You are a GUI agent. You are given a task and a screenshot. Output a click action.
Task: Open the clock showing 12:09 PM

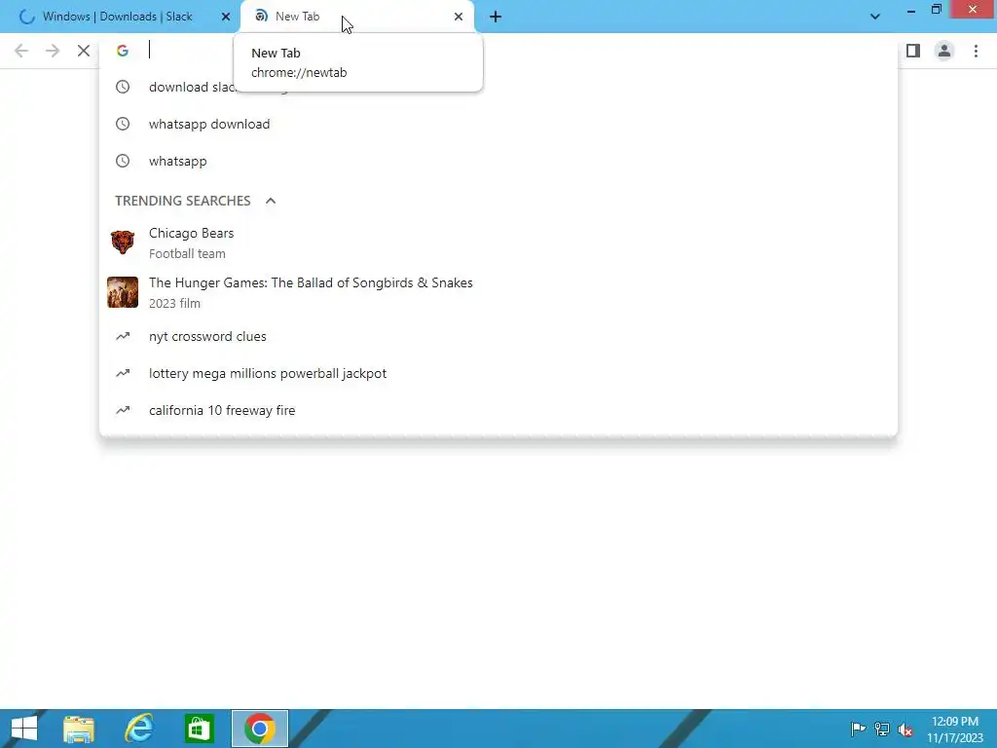(955, 729)
